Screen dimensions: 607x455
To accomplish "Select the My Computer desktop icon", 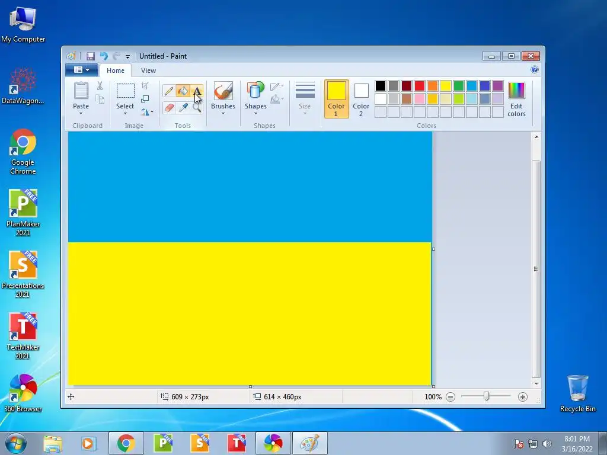I will coord(23,24).
